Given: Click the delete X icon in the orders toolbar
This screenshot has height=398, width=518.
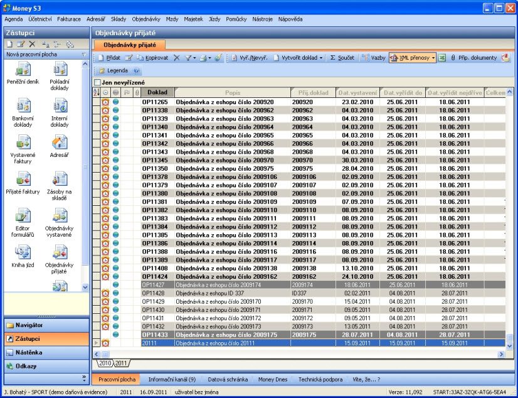Looking at the screenshot, I should (x=176, y=58).
